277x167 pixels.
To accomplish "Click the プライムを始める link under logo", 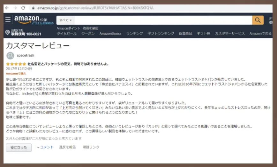I will point(42,23).
